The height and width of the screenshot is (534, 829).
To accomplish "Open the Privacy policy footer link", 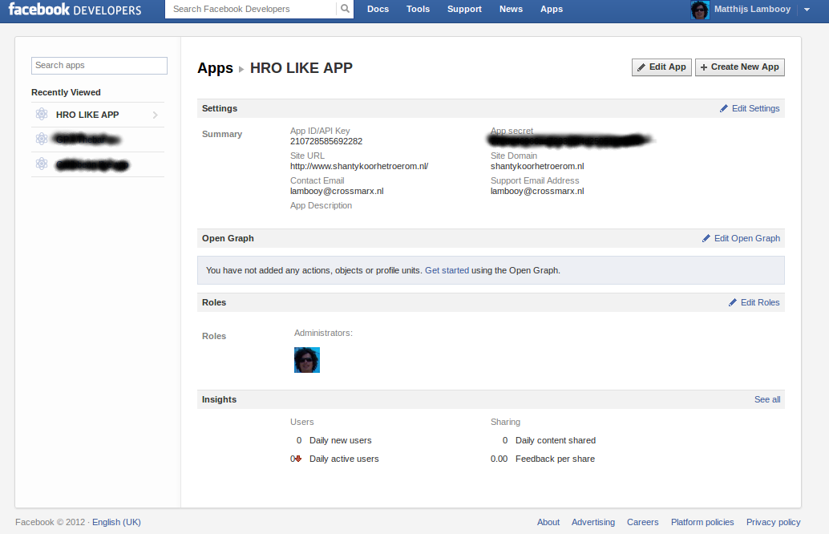I will 773,522.
